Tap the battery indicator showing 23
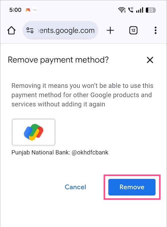Screen dimensions: 167x227 (x=151, y=10)
